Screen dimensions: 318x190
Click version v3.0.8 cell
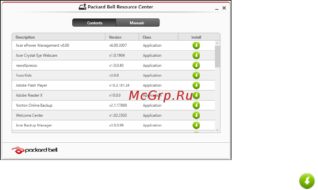(x=114, y=76)
